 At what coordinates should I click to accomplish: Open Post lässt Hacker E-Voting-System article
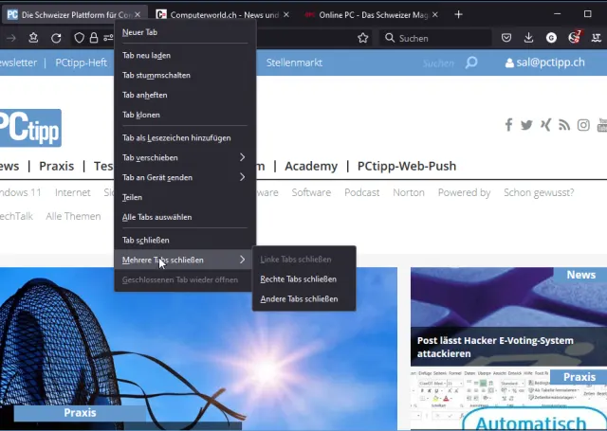pos(508,316)
